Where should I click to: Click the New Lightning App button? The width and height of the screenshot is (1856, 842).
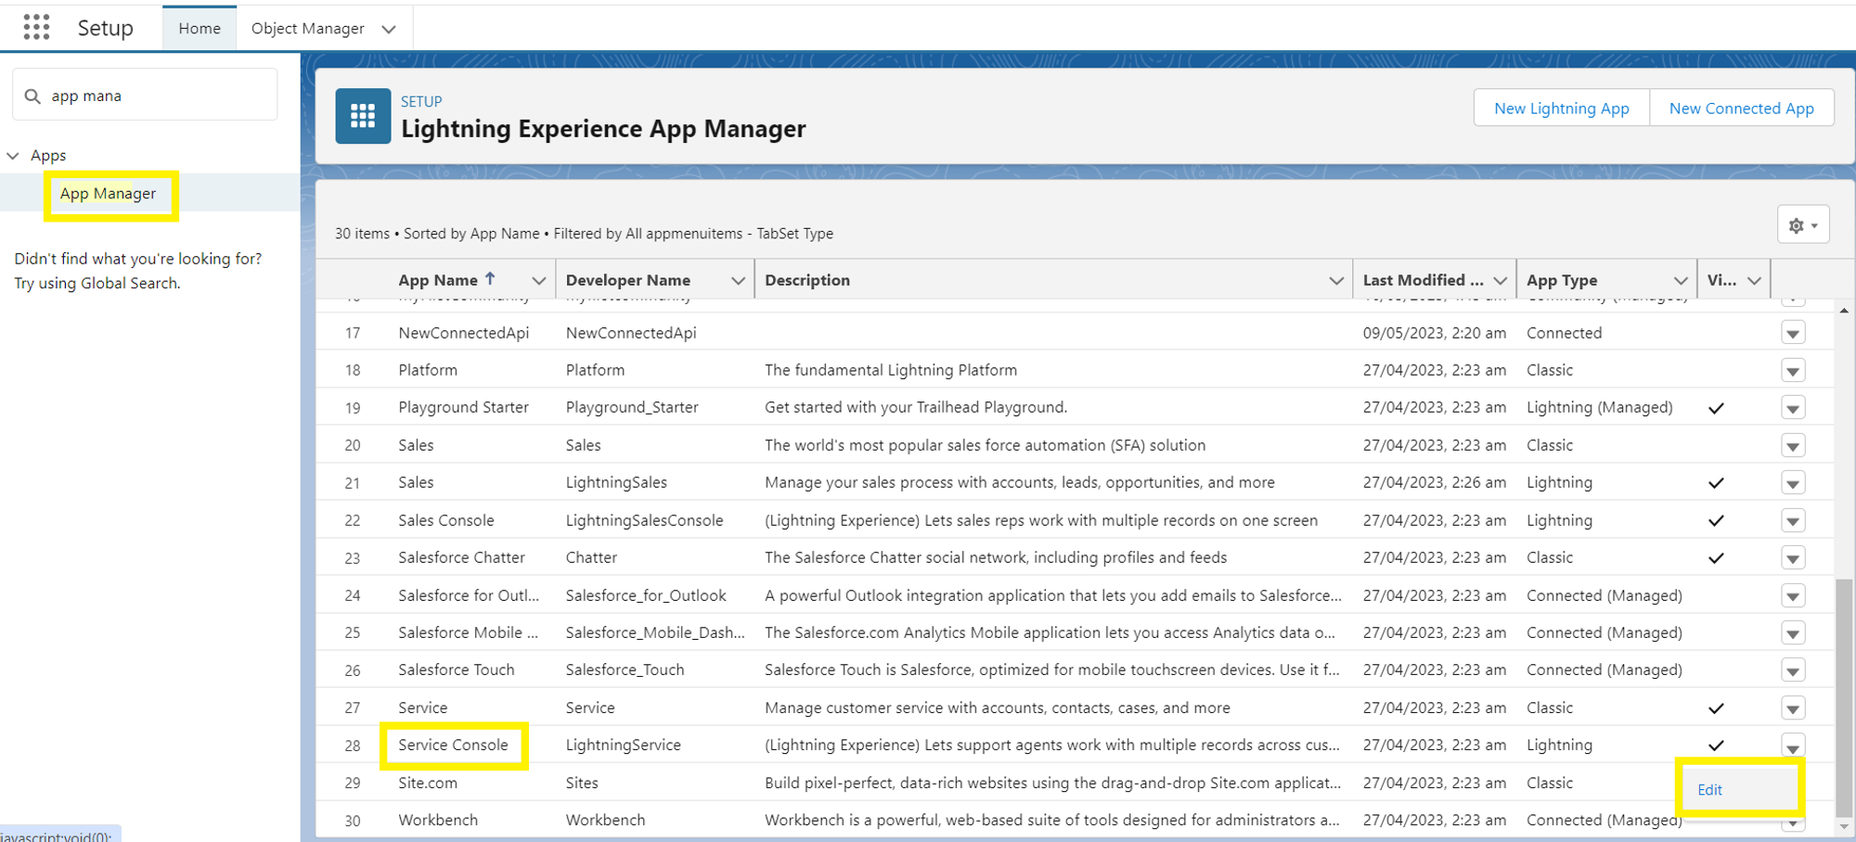tap(1562, 108)
